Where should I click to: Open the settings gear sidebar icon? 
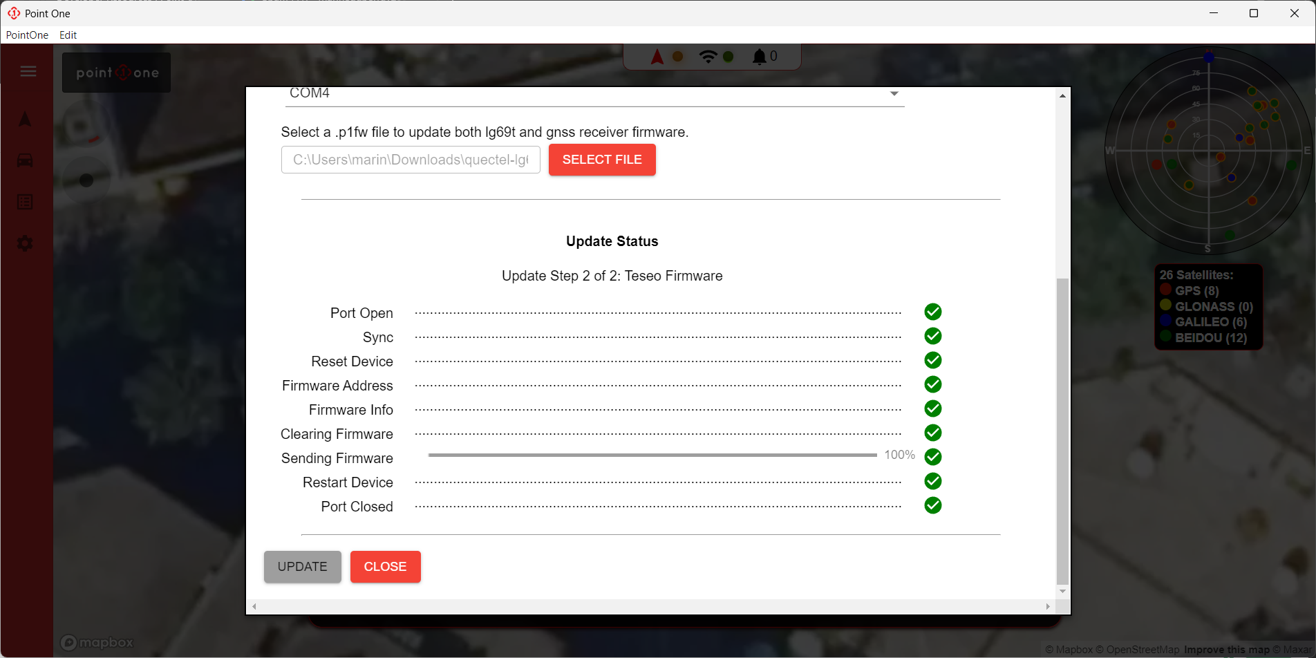25,243
